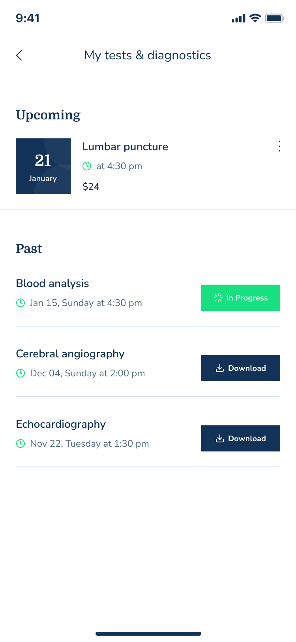Tap the home indicator bar
This screenshot has width=296, height=642.
(148, 634)
